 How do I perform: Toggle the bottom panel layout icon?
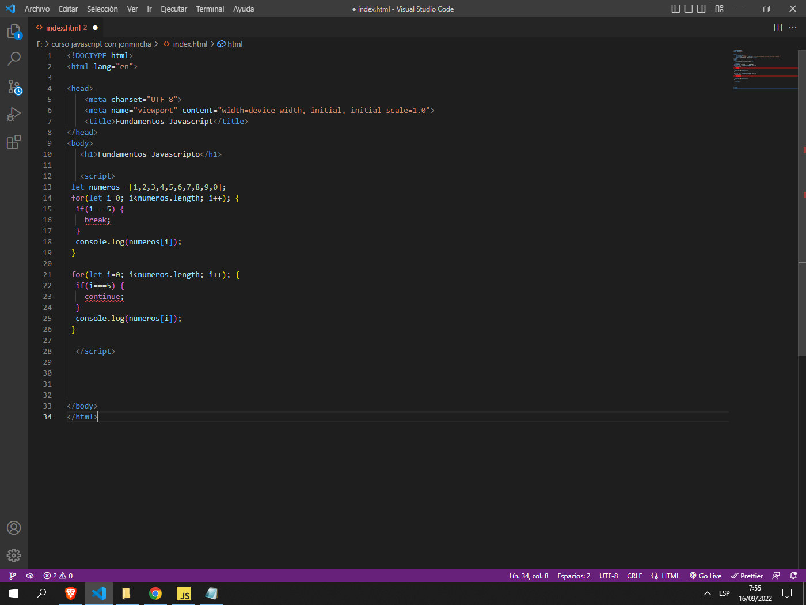(689, 9)
